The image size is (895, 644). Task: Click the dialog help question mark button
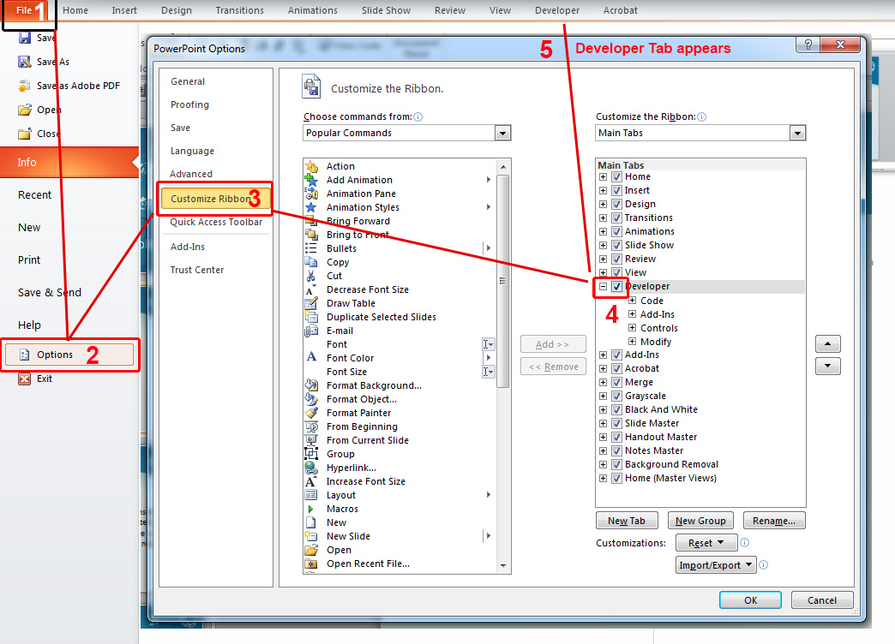(x=808, y=45)
